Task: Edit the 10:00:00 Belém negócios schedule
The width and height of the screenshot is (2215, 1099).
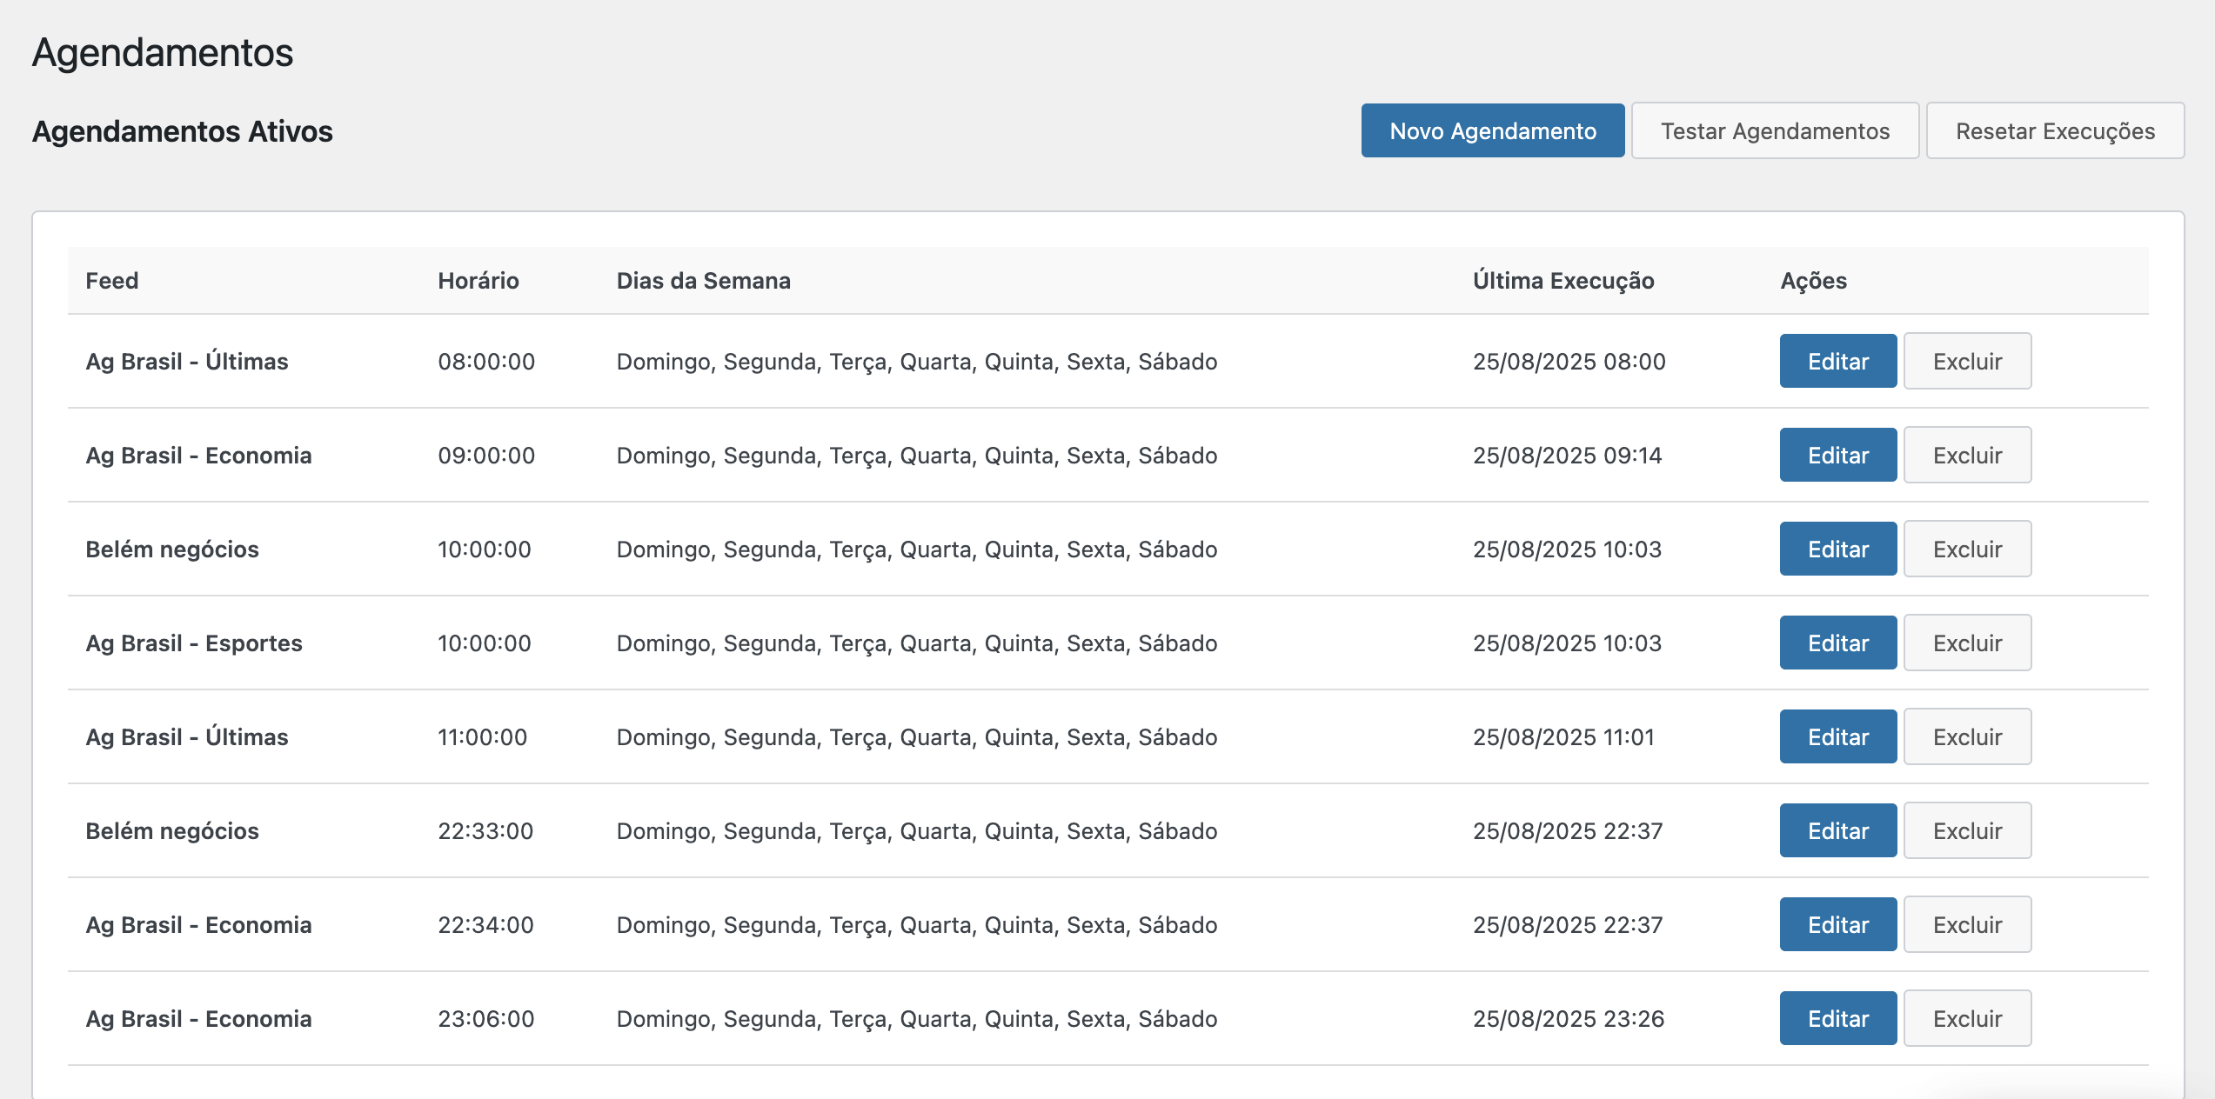Action: pyautogui.click(x=1838, y=549)
